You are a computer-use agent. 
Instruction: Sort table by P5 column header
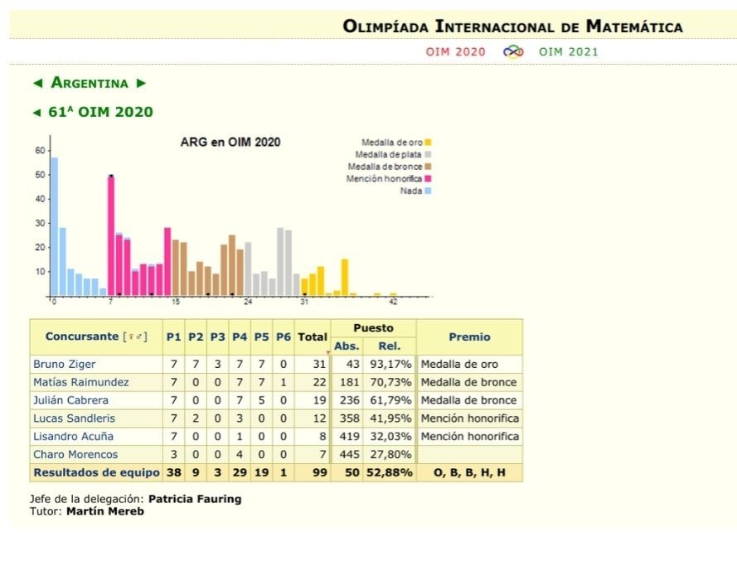point(262,336)
